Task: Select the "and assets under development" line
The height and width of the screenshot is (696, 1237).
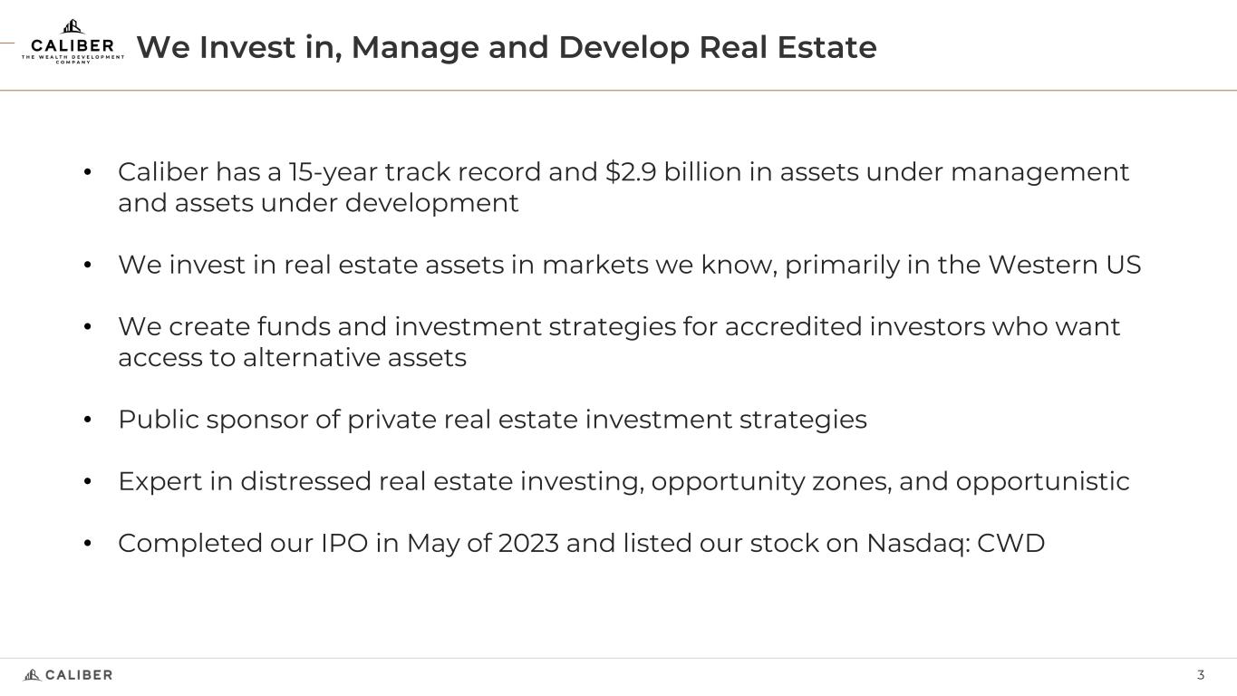Action: pos(318,203)
